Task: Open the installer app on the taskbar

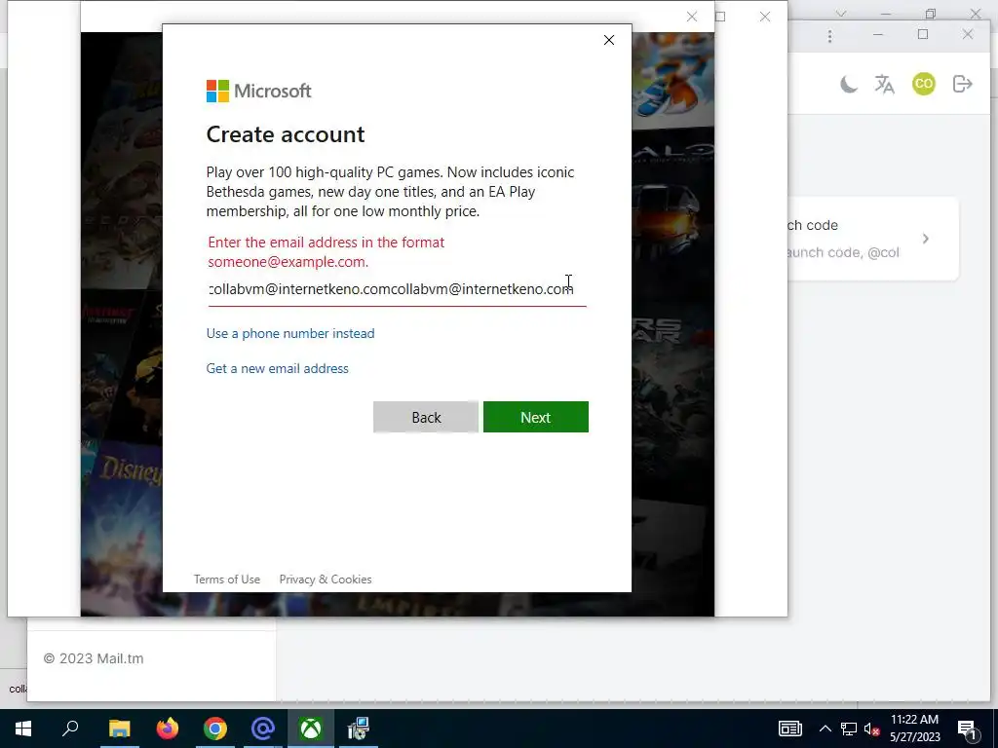Action: pos(359,729)
